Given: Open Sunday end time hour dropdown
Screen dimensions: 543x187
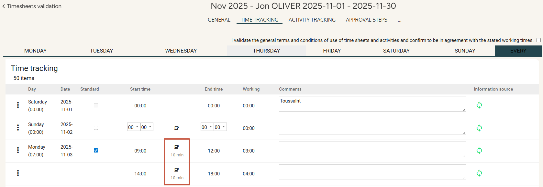Looking at the screenshot, I should click(207, 127).
